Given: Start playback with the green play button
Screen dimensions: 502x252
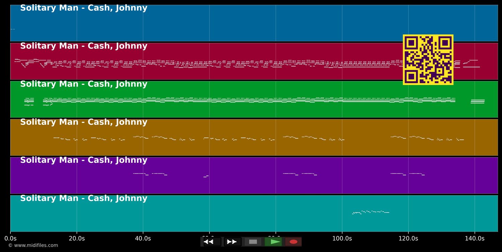Looking at the screenshot, I should coord(273,242).
